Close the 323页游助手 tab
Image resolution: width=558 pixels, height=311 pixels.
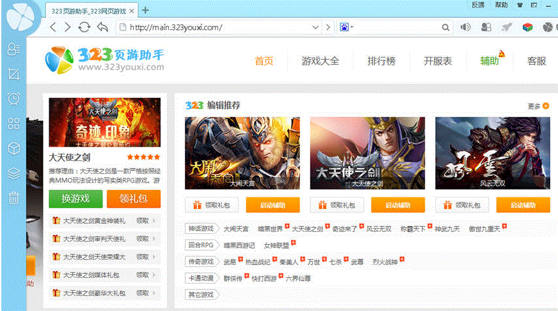[131, 11]
